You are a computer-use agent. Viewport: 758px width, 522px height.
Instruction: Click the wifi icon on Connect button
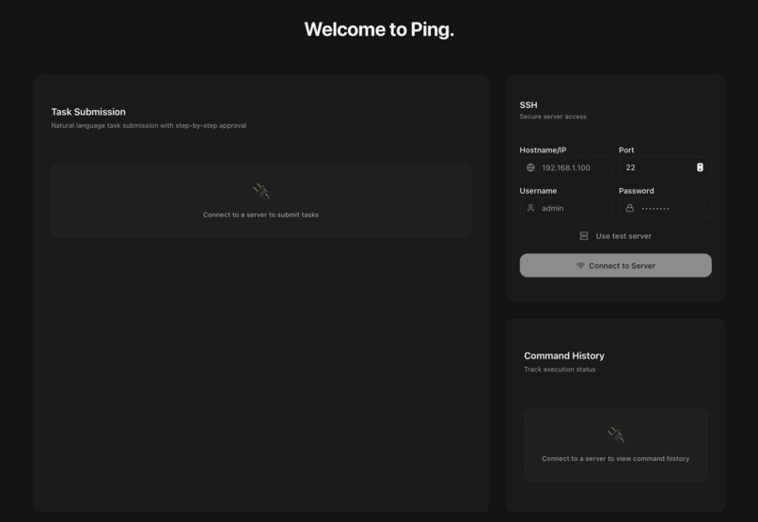point(580,265)
